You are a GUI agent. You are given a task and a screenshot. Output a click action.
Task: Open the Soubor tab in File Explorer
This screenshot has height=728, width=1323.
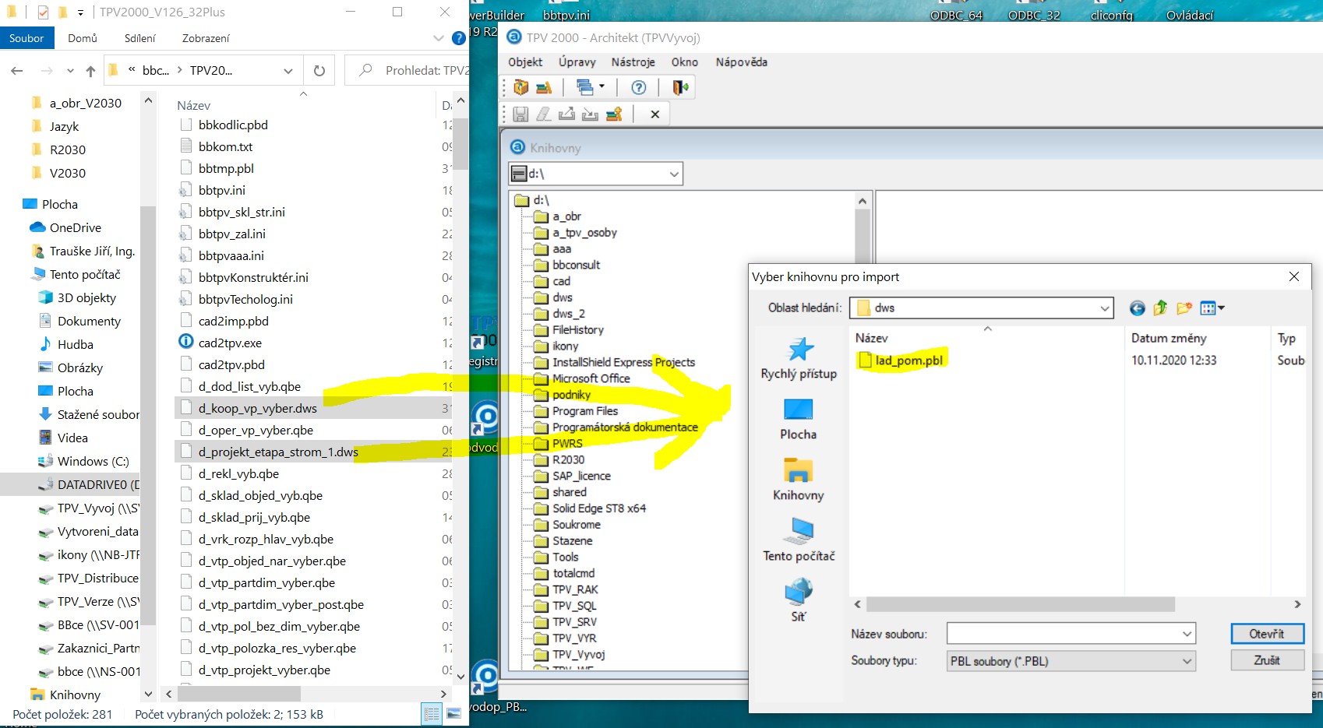click(26, 38)
